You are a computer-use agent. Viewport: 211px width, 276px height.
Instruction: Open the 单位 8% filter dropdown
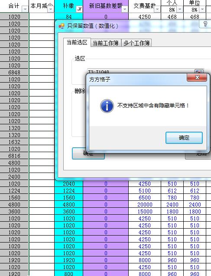[x=202, y=9]
